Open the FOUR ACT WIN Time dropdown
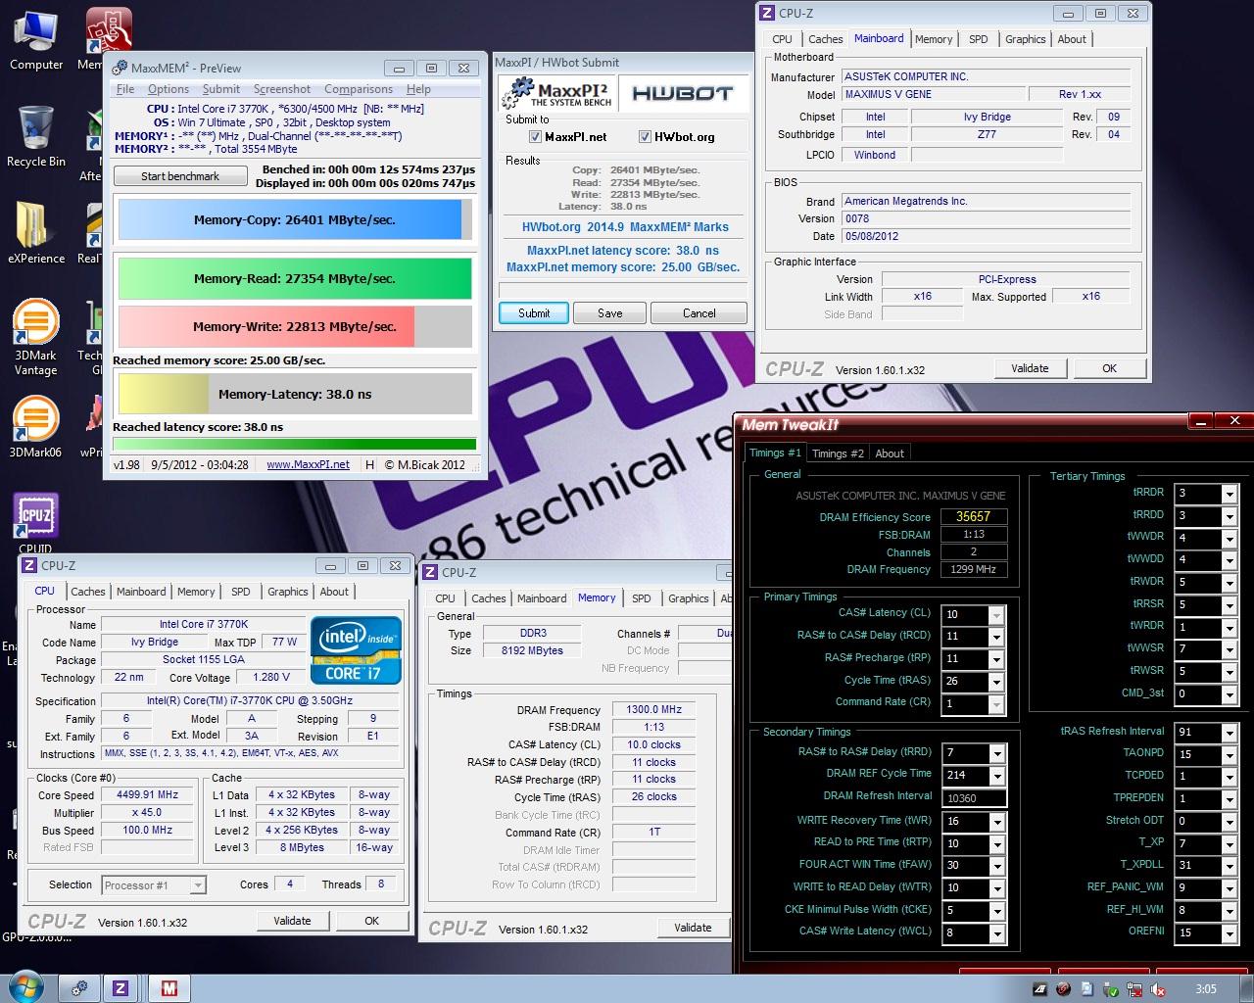 click(x=996, y=866)
